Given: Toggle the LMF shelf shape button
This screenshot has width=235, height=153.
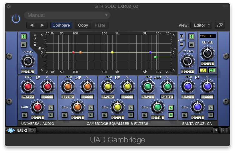Looking at the screenshot, I should tap(91, 115).
